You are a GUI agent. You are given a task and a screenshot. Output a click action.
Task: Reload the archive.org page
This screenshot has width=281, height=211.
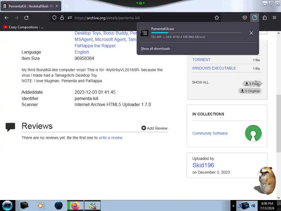pos(26,18)
